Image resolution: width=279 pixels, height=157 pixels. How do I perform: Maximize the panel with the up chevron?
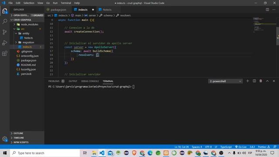pyautogui.click(x=267, y=81)
